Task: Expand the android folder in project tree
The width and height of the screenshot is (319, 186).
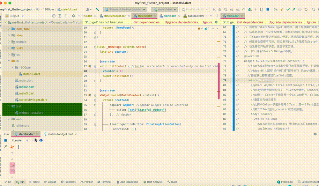Action: tap(9, 42)
